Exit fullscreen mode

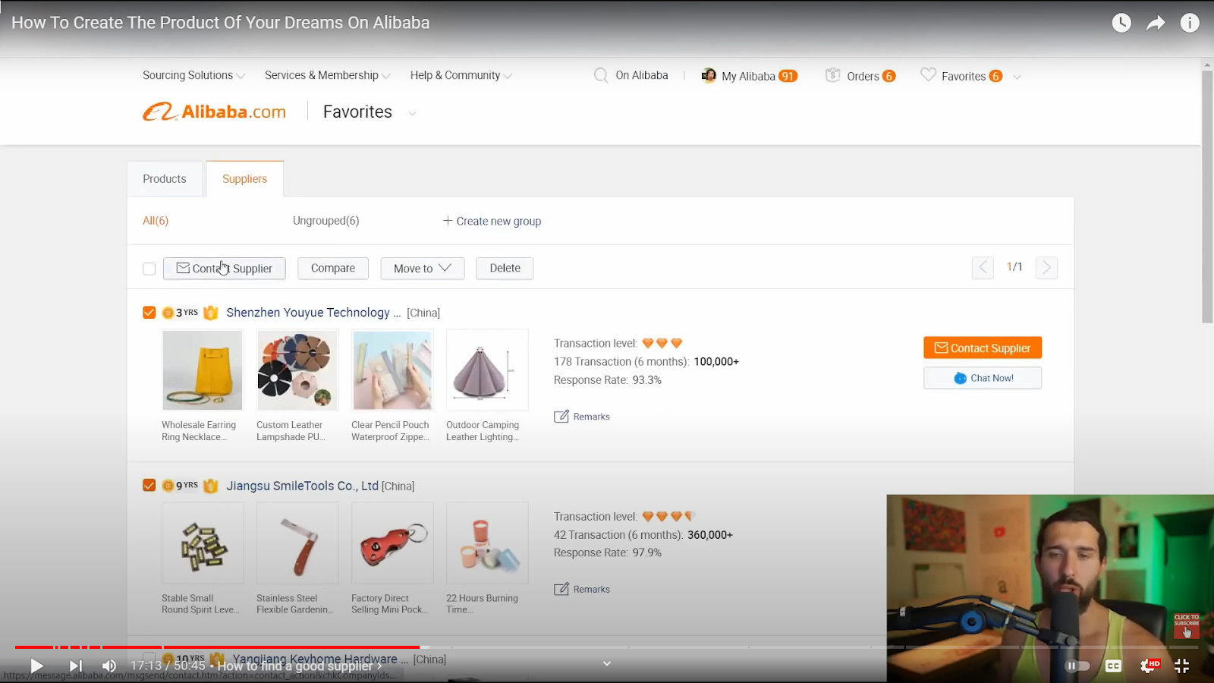pyautogui.click(x=1182, y=666)
